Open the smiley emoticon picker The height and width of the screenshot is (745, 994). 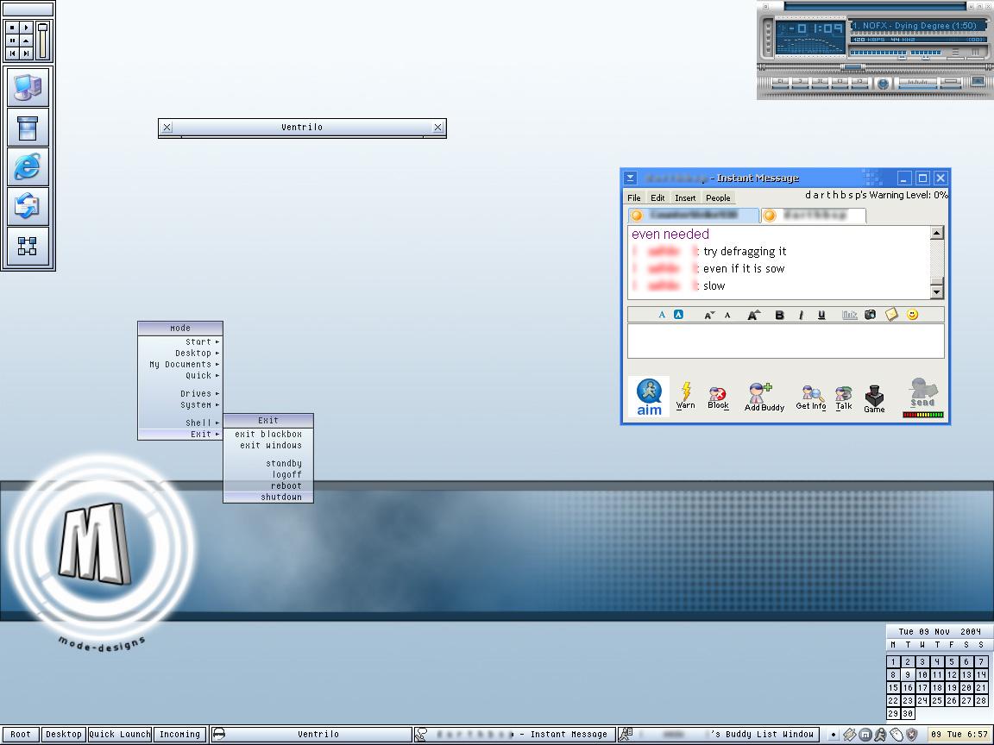pyautogui.click(x=912, y=314)
